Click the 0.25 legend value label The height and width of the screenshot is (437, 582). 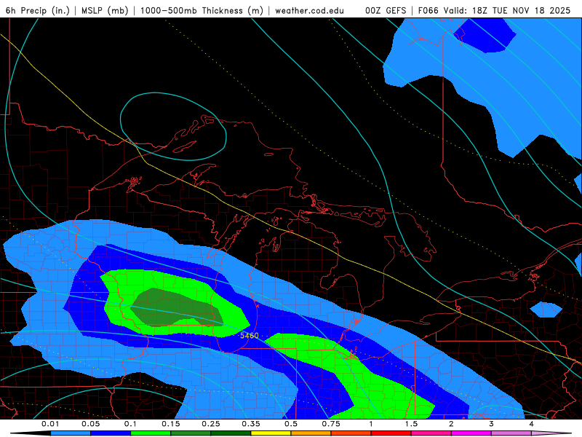pos(211,424)
